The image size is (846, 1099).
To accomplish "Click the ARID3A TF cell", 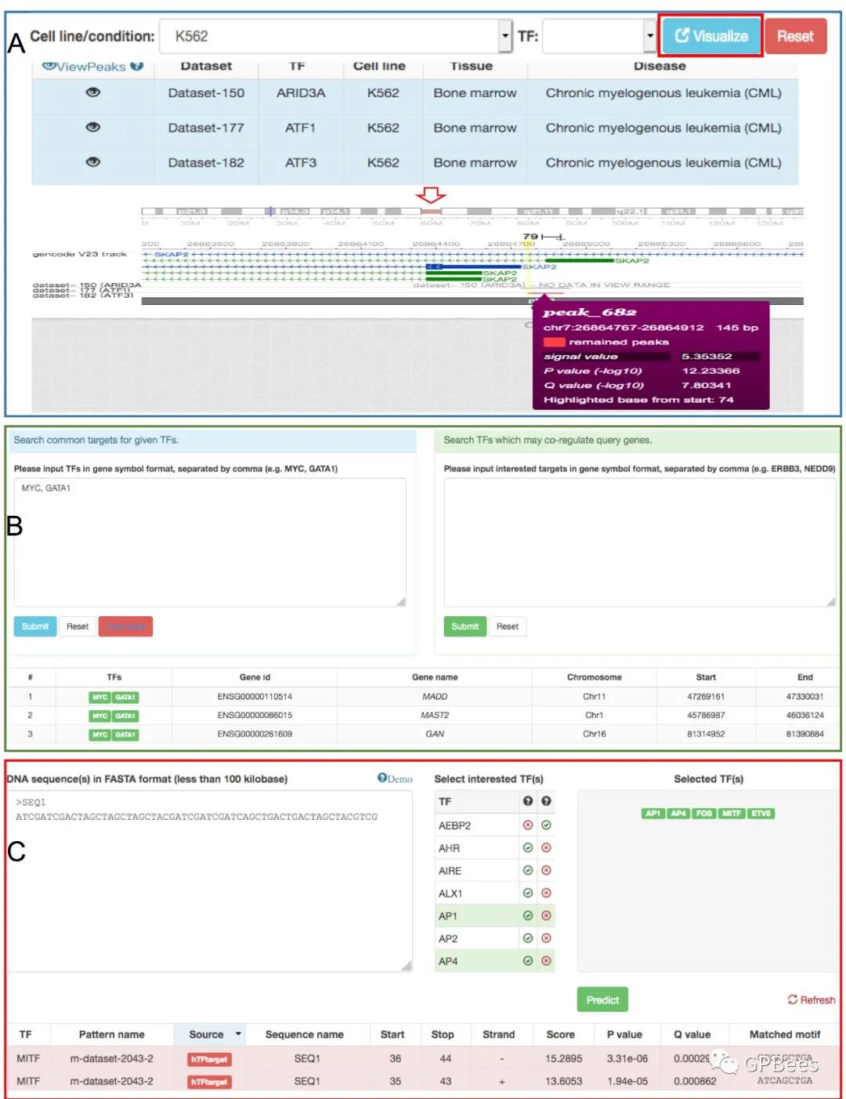I will pyautogui.click(x=301, y=92).
